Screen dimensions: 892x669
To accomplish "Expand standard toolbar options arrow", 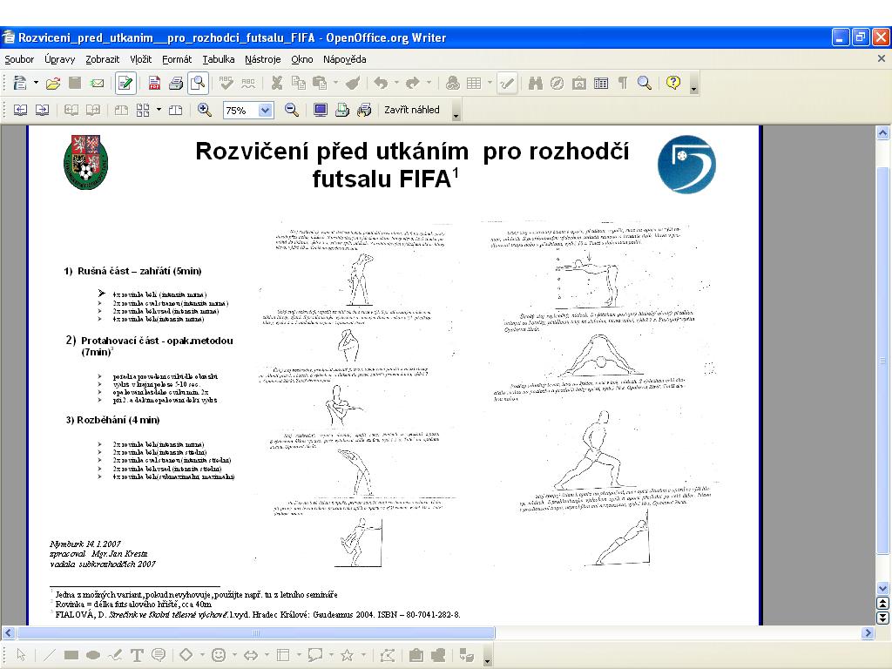I will tap(693, 89).
